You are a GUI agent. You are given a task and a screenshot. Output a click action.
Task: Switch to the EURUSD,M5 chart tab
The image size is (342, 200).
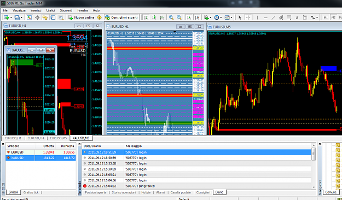coord(59,138)
